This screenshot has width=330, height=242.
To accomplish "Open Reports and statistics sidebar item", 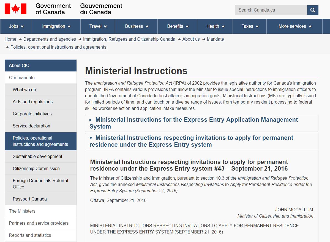I will (30, 235).
